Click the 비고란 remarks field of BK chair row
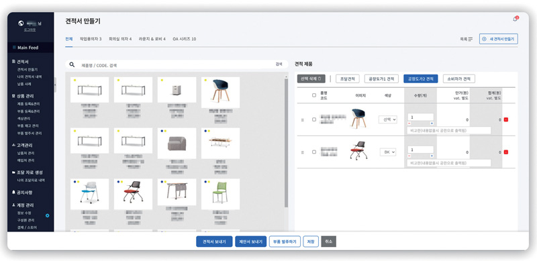 click(449, 163)
